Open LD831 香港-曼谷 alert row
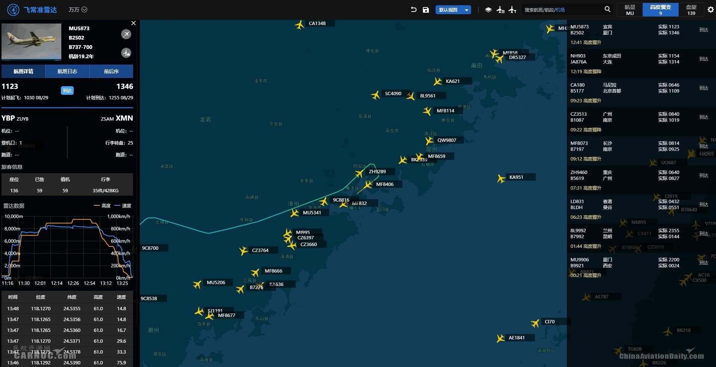 point(641,209)
